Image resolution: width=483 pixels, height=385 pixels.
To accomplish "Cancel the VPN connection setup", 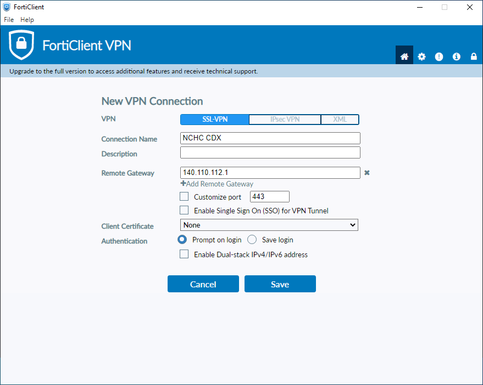I will pos(203,284).
